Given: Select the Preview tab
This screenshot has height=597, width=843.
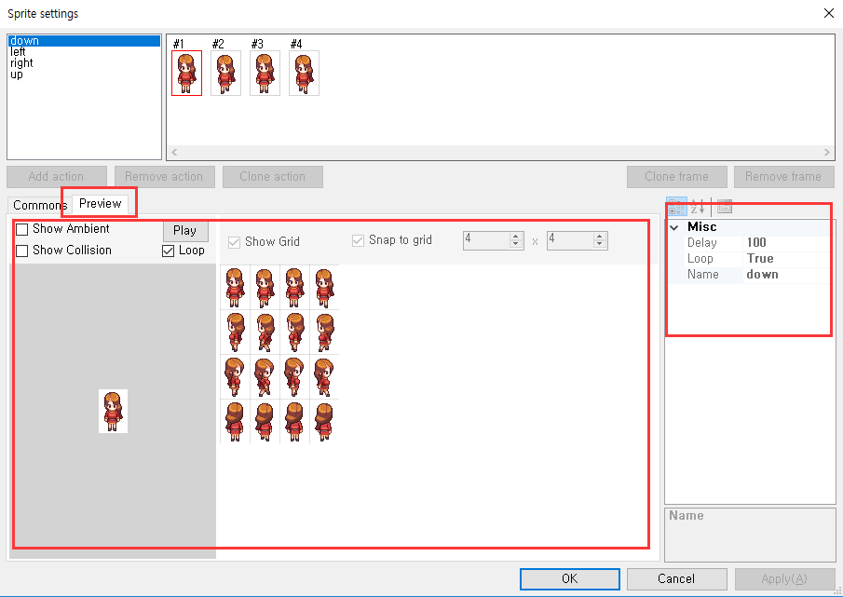Looking at the screenshot, I should pos(100,203).
